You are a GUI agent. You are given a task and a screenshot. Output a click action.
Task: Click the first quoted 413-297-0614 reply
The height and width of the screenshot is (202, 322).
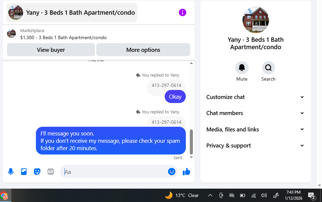coord(167,85)
